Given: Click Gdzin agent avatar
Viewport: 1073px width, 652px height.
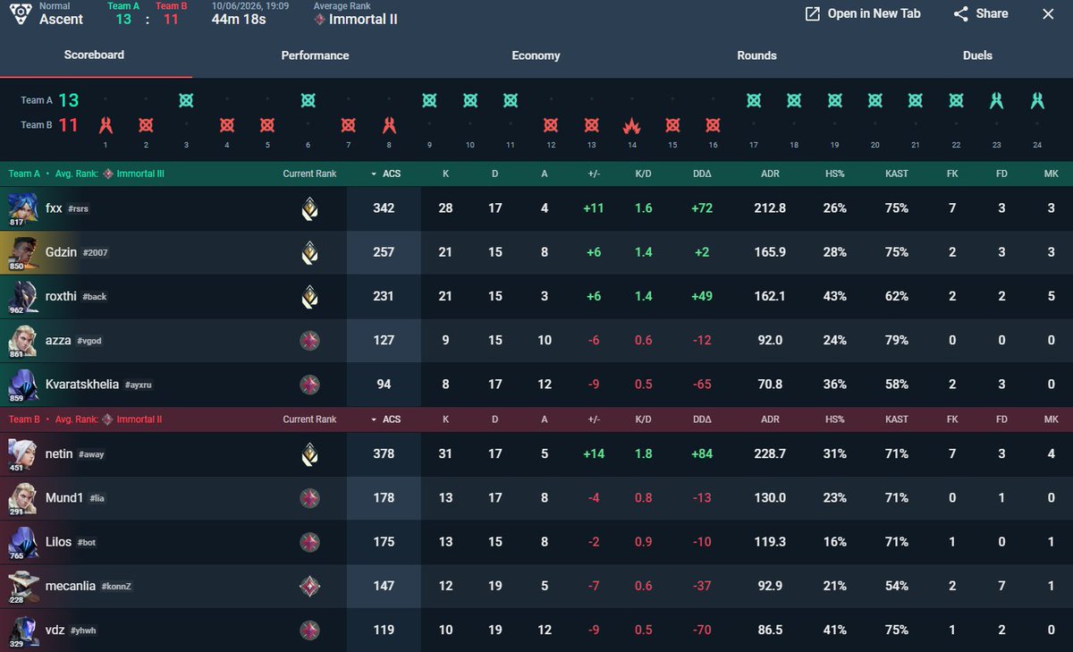Looking at the screenshot, I should [22, 252].
